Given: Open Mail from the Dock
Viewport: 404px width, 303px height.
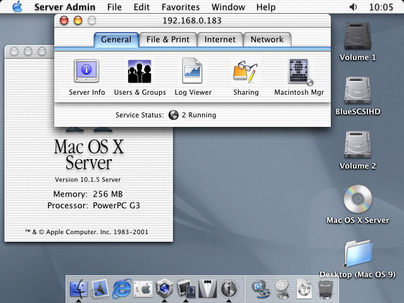Looking at the screenshot, I should pos(100,288).
